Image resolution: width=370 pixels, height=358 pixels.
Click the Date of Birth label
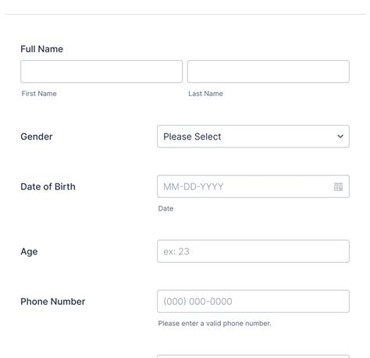tap(48, 186)
